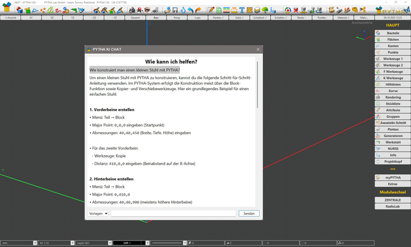This screenshot has width=411, height=247.
Task: Click the eye view icon
Action: (x=147, y=10)
